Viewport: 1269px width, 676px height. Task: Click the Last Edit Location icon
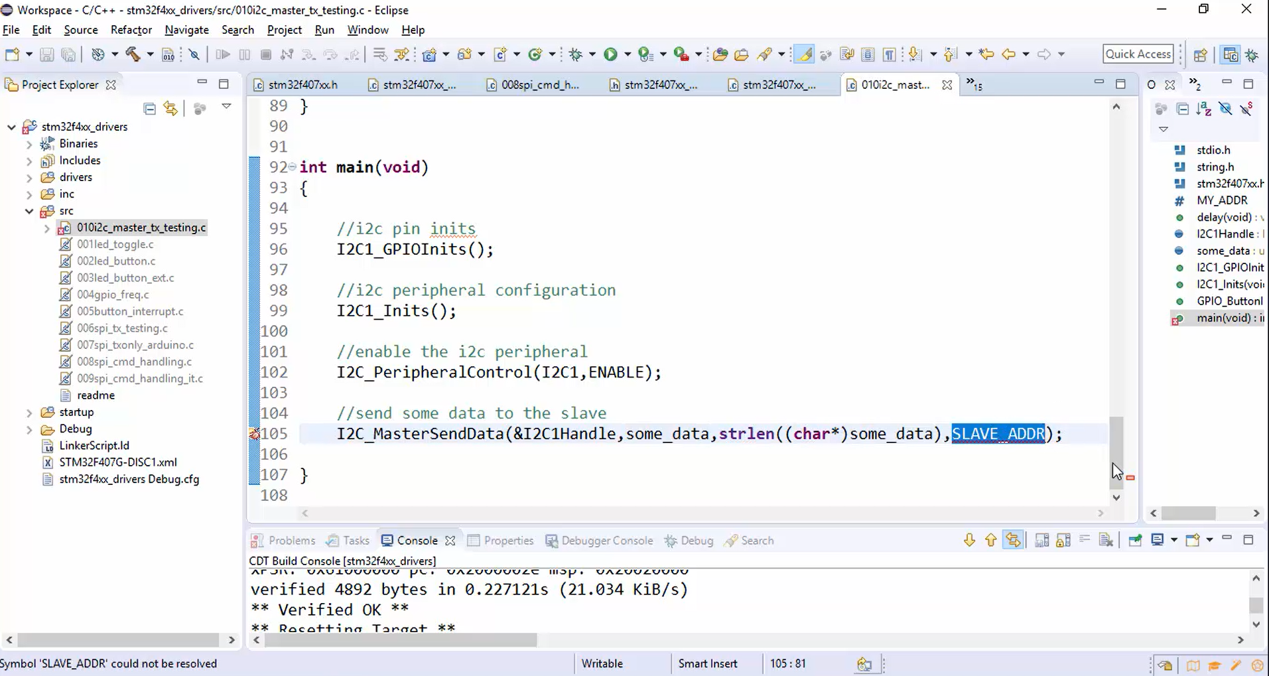(x=986, y=54)
